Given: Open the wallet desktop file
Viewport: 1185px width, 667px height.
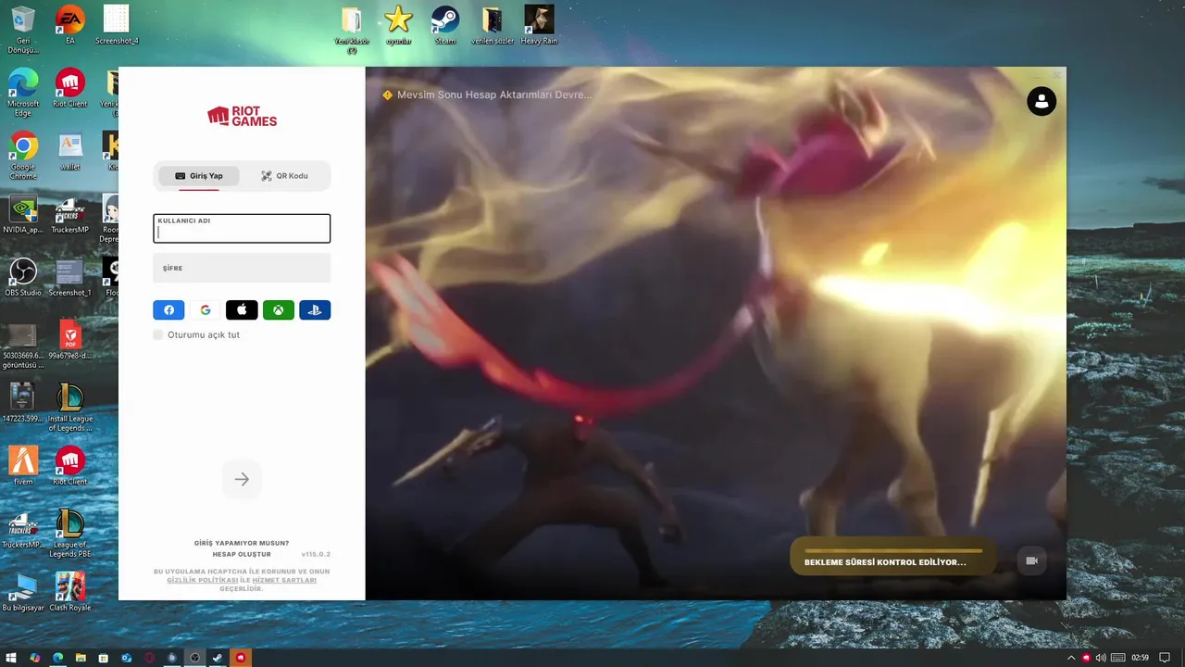Looking at the screenshot, I should [70, 151].
